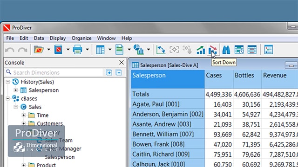Close the Console panel

tap(121, 63)
